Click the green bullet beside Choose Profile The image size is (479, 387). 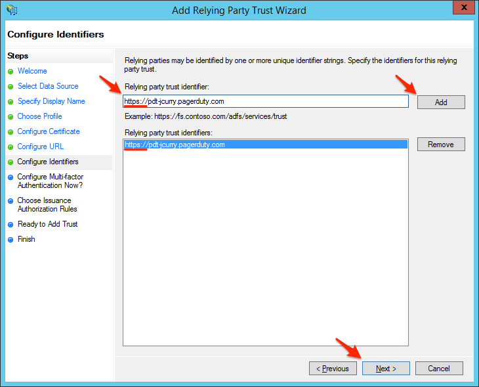(x=10, y=116)
